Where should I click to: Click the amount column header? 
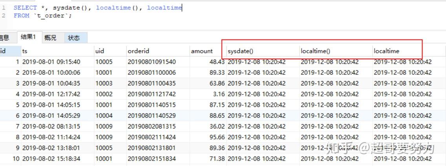pos(202,51)
